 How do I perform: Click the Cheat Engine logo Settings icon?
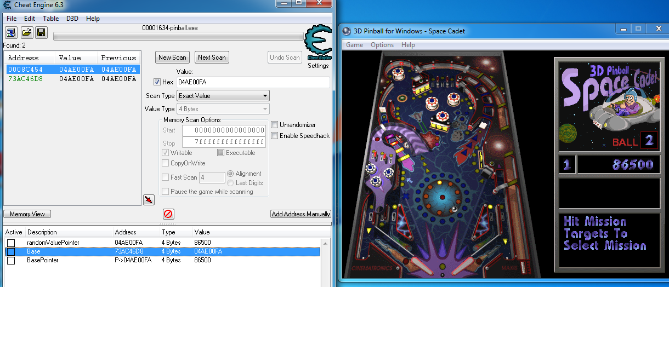(x=318, y=43)
